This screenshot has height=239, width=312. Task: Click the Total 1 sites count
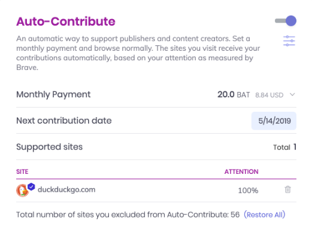284,147
